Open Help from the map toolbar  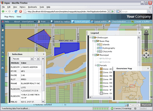pyautogui.click(x=6, y=22)
